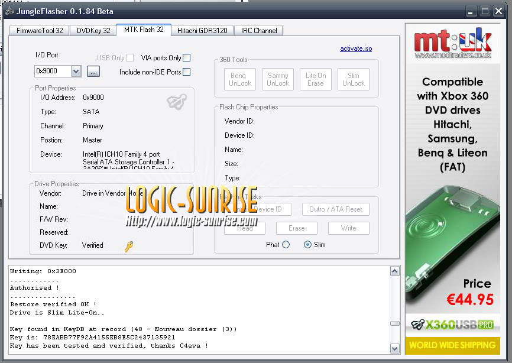Viewport: 512px width, 363px height.
Task: Click the ellipsis browse button beside port
Action: pos(93,72)
